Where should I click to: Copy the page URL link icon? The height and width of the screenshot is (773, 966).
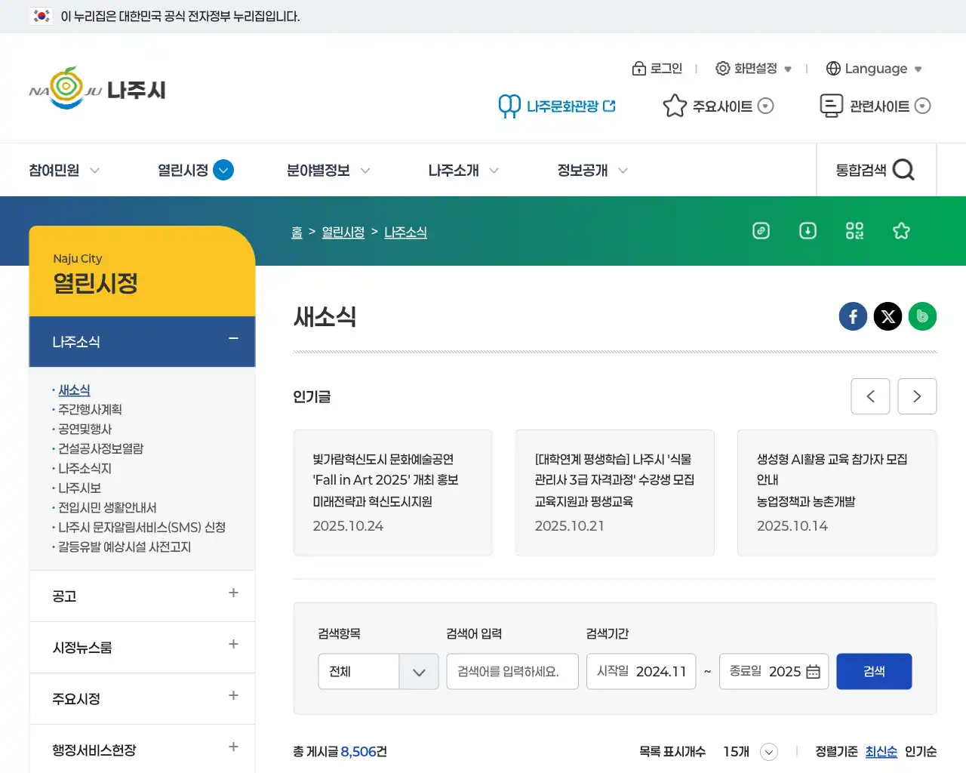coord(761,231)
